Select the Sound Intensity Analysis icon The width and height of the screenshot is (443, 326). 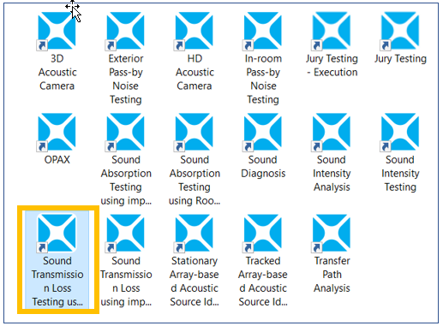(332, 132)
